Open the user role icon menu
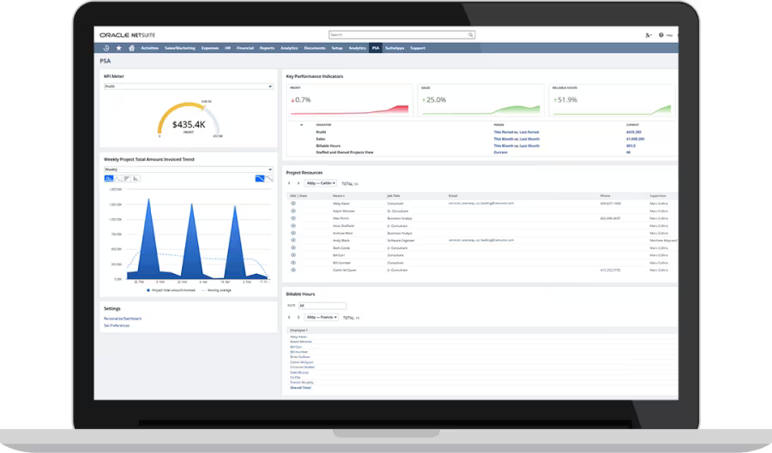This screenshot has width=772, height=453. [x=647, y=35]
